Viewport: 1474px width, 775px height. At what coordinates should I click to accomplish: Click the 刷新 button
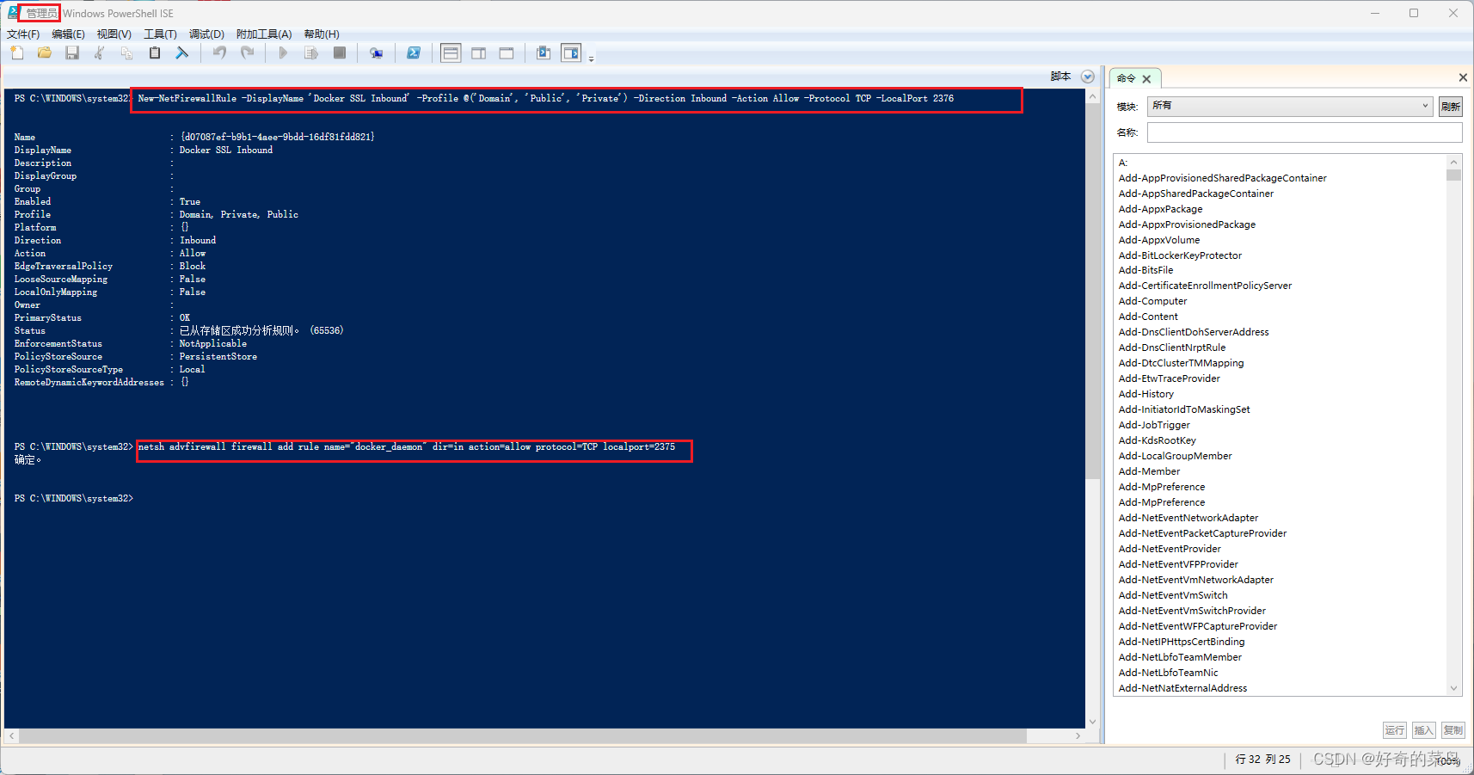1450,106
